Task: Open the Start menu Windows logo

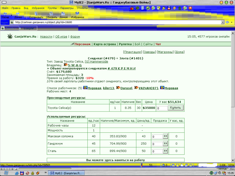Action: (6, 173)
